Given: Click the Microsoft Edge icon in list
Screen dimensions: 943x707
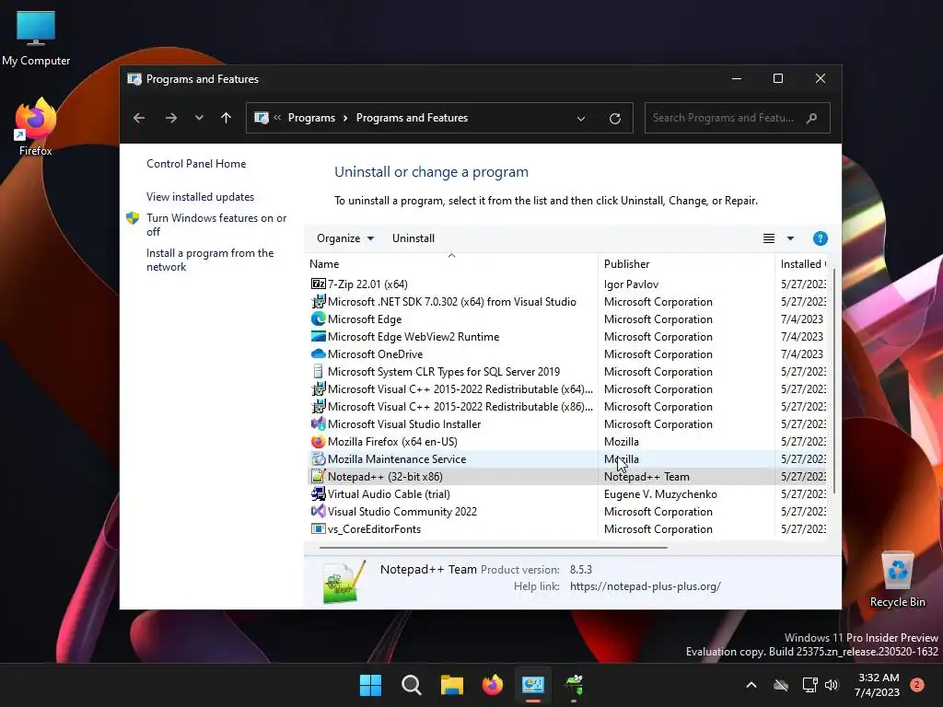Looking at the screenshot, I should click(318, 319).
